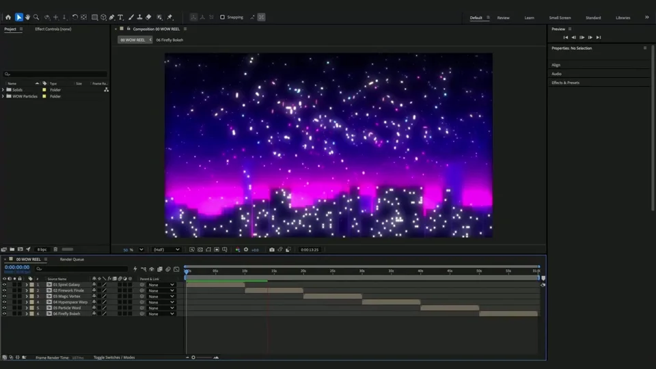Click the 8 bpc color depth button
Image resolution: width=656 pixels, height=369 pixels.
[x=42, y=249]
